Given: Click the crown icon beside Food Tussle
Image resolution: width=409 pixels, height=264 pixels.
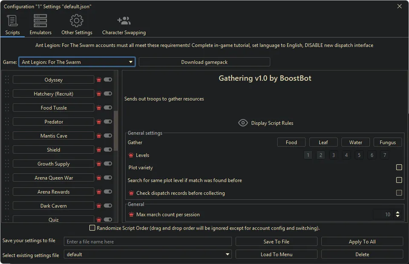Looking at the screenshot, I should (x=99, y=108).
